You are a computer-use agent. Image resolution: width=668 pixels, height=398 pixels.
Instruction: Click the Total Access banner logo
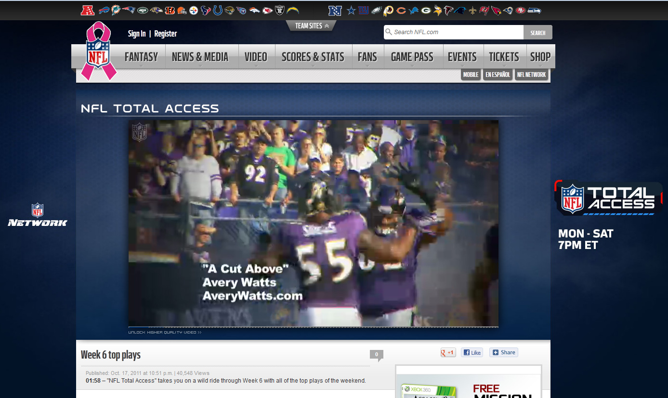coord(609,198)
